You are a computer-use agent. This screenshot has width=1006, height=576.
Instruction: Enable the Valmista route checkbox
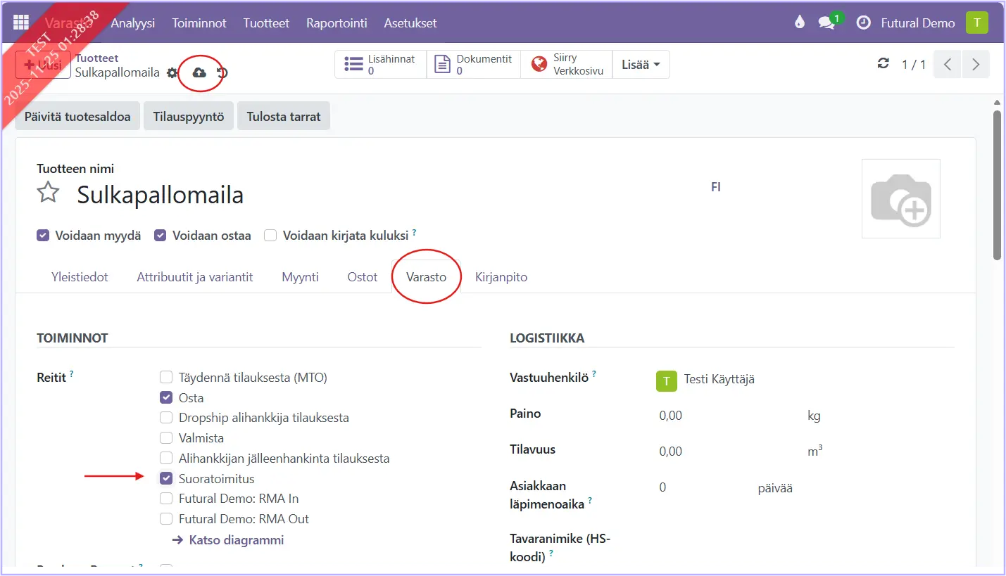pos(166,438)
